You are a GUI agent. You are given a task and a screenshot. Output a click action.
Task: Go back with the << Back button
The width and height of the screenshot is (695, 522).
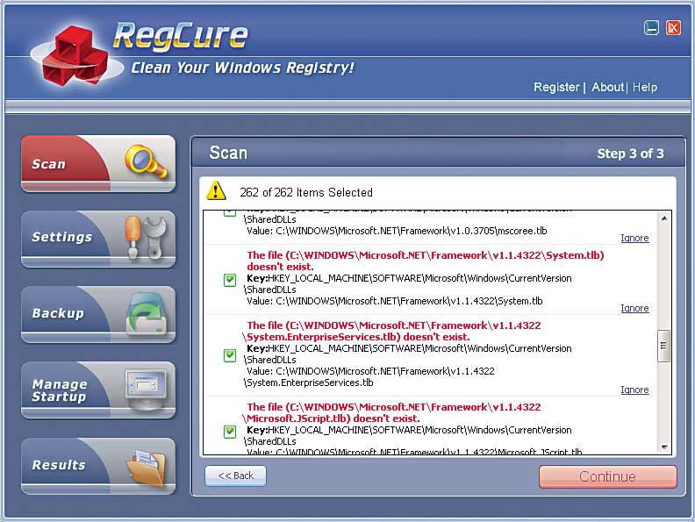[x=236, y=476]
